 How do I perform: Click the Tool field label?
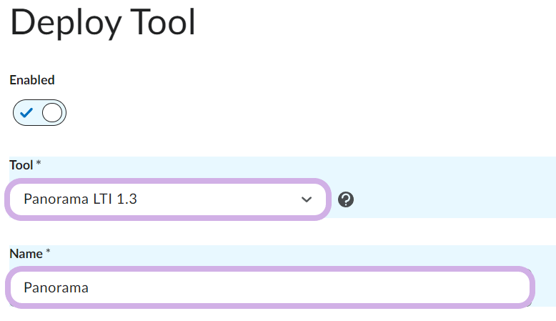click(x=21, y=165)
